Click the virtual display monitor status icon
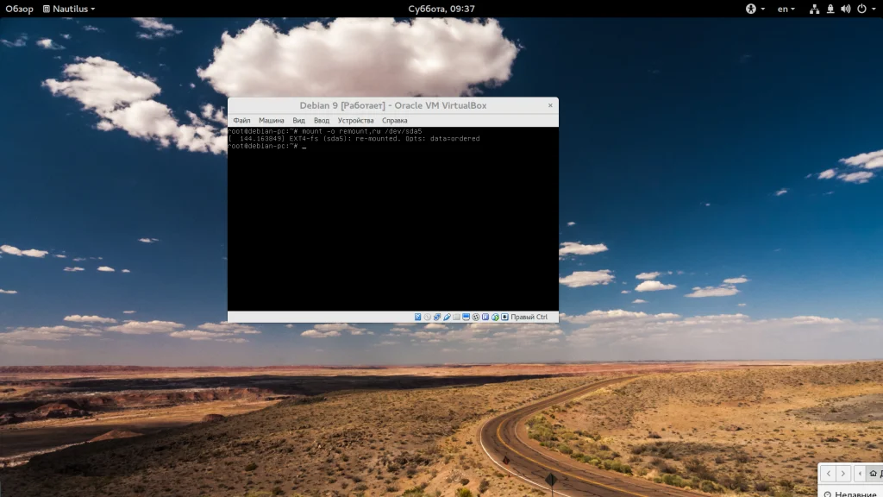 [467, 317]
